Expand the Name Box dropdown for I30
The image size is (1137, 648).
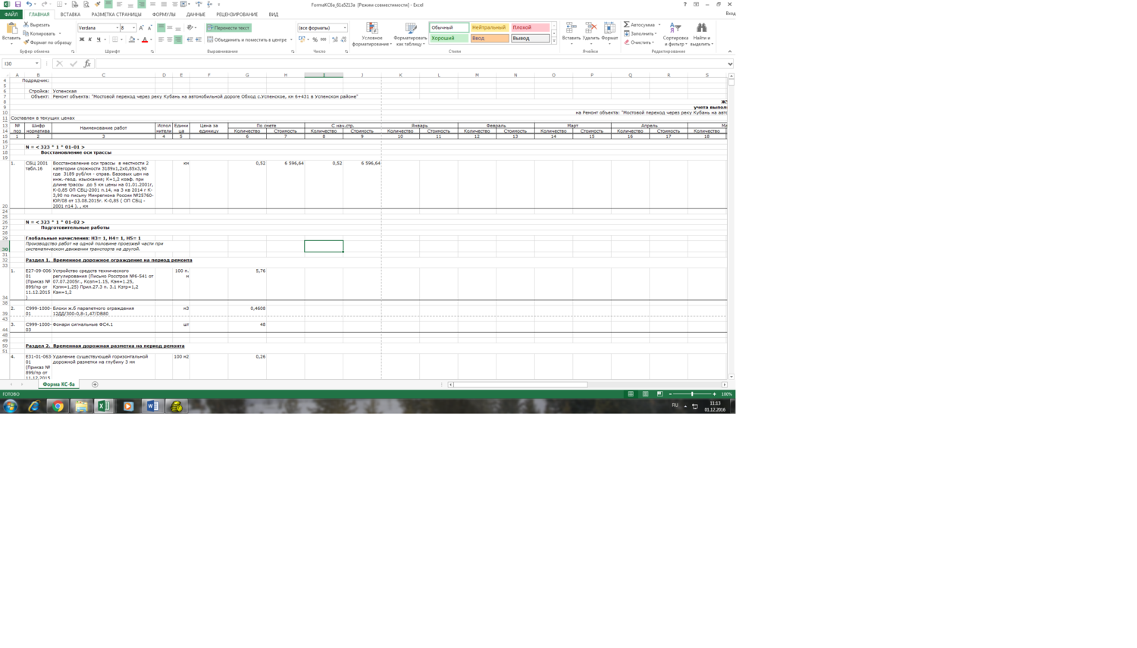pos(36,64)
